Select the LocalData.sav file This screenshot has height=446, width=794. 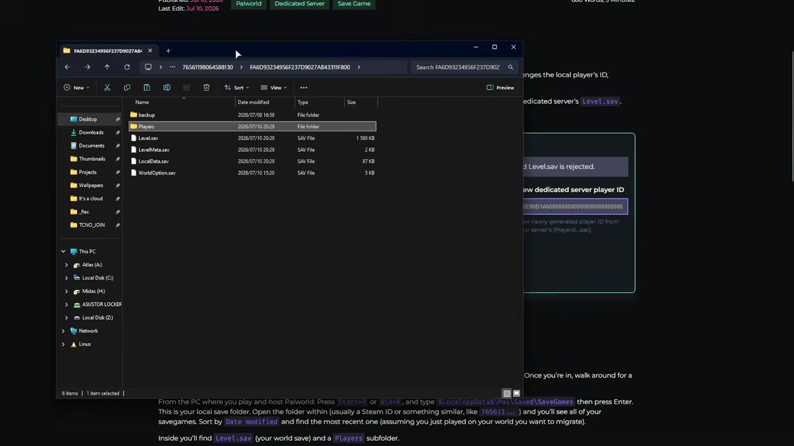252,161
